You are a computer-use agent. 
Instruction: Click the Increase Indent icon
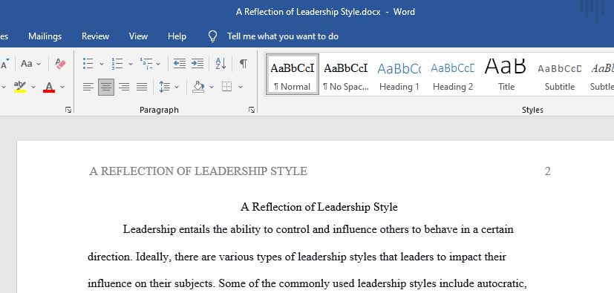[x=197, y=63]
